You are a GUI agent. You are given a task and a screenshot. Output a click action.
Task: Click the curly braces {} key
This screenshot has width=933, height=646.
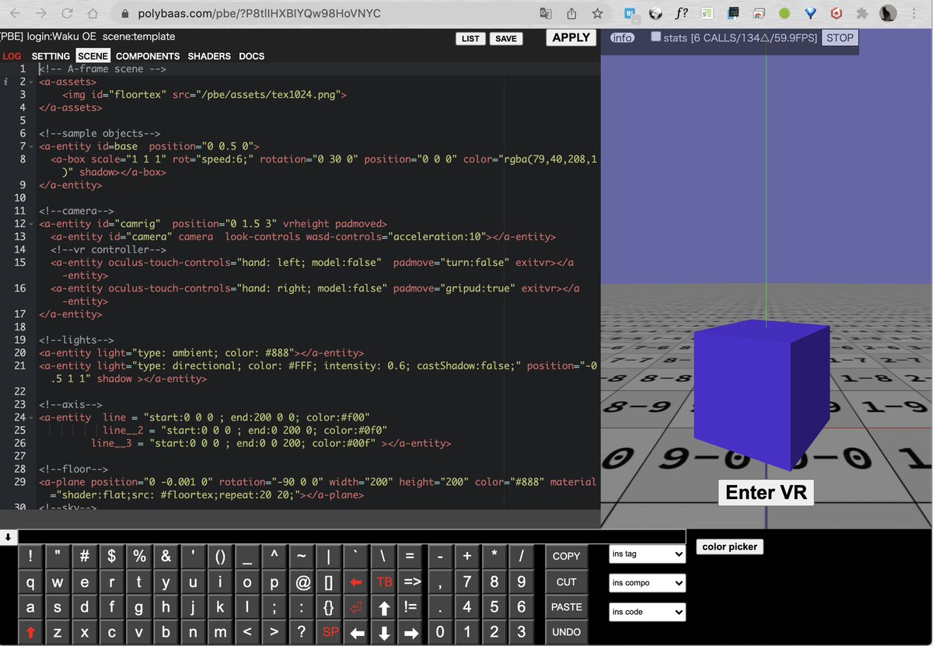328,607
